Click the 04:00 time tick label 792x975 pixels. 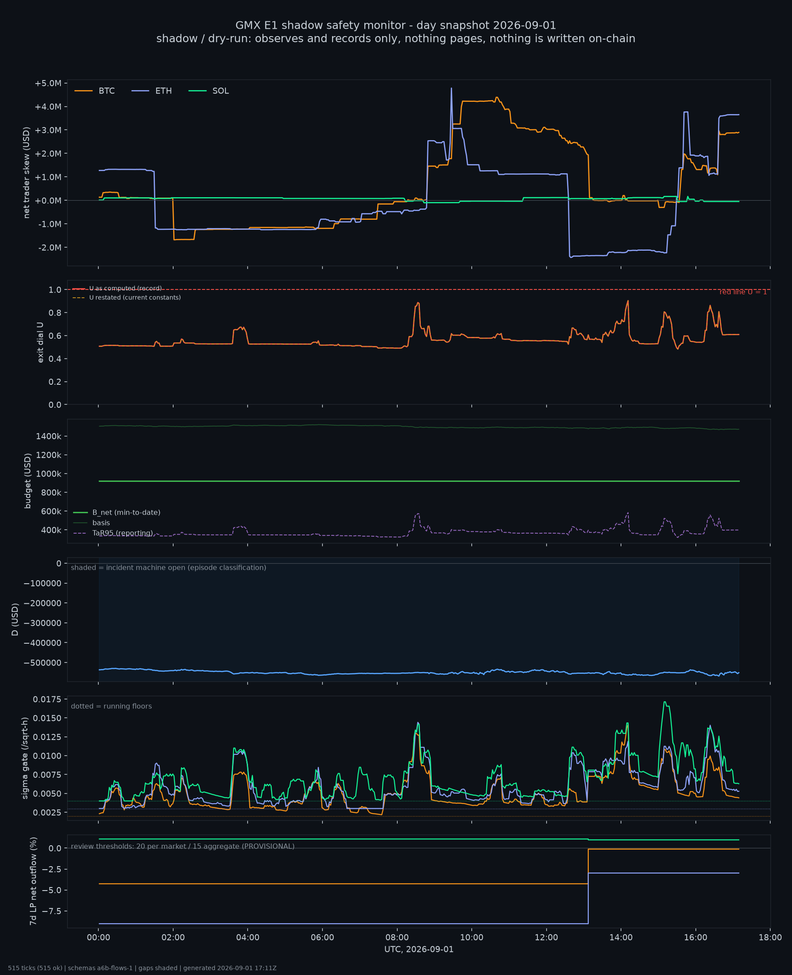(x=248, y=938)
